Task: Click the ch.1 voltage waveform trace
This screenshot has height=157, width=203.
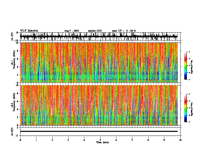Action: tap(99, 36)
